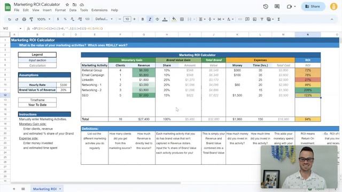Print the spreadsheet

pyautogui.click(x=24, y=19)
